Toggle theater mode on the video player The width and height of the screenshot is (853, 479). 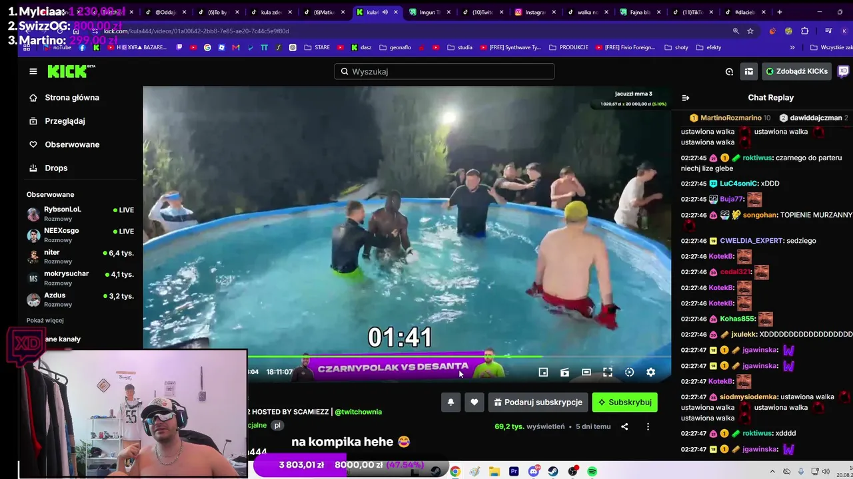[586, 373]
